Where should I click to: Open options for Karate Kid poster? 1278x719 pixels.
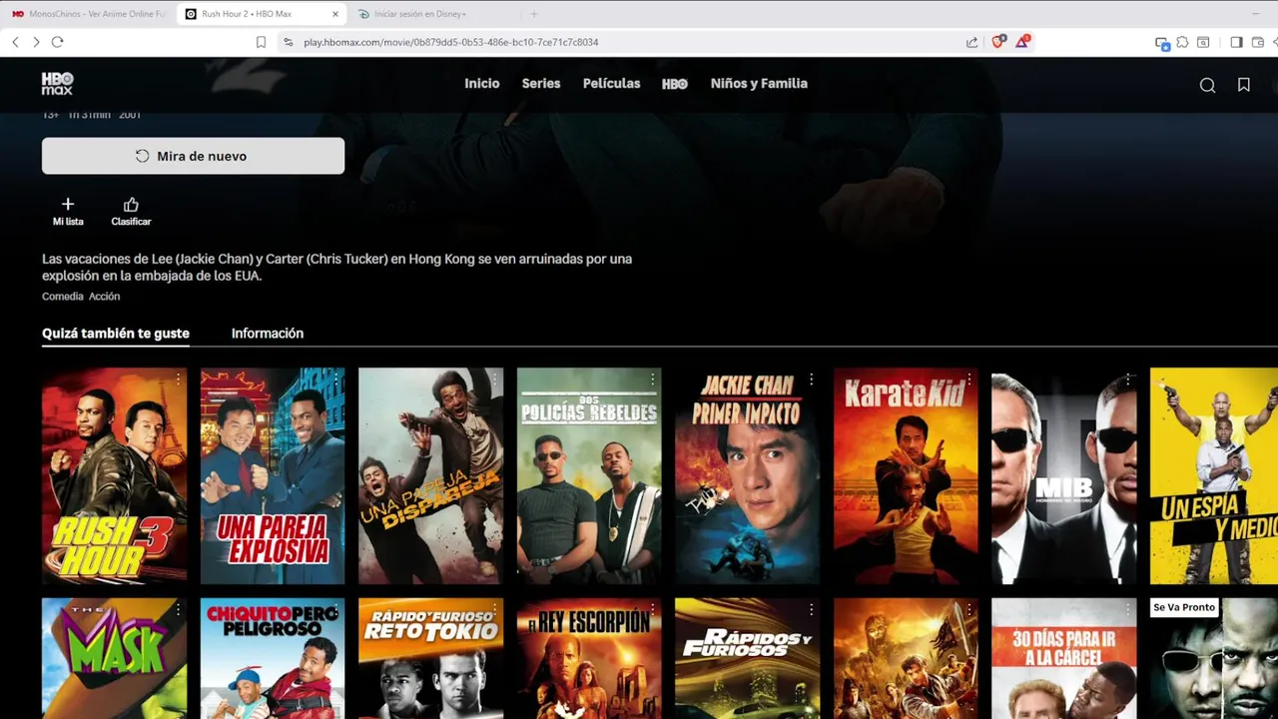point(969,379)
